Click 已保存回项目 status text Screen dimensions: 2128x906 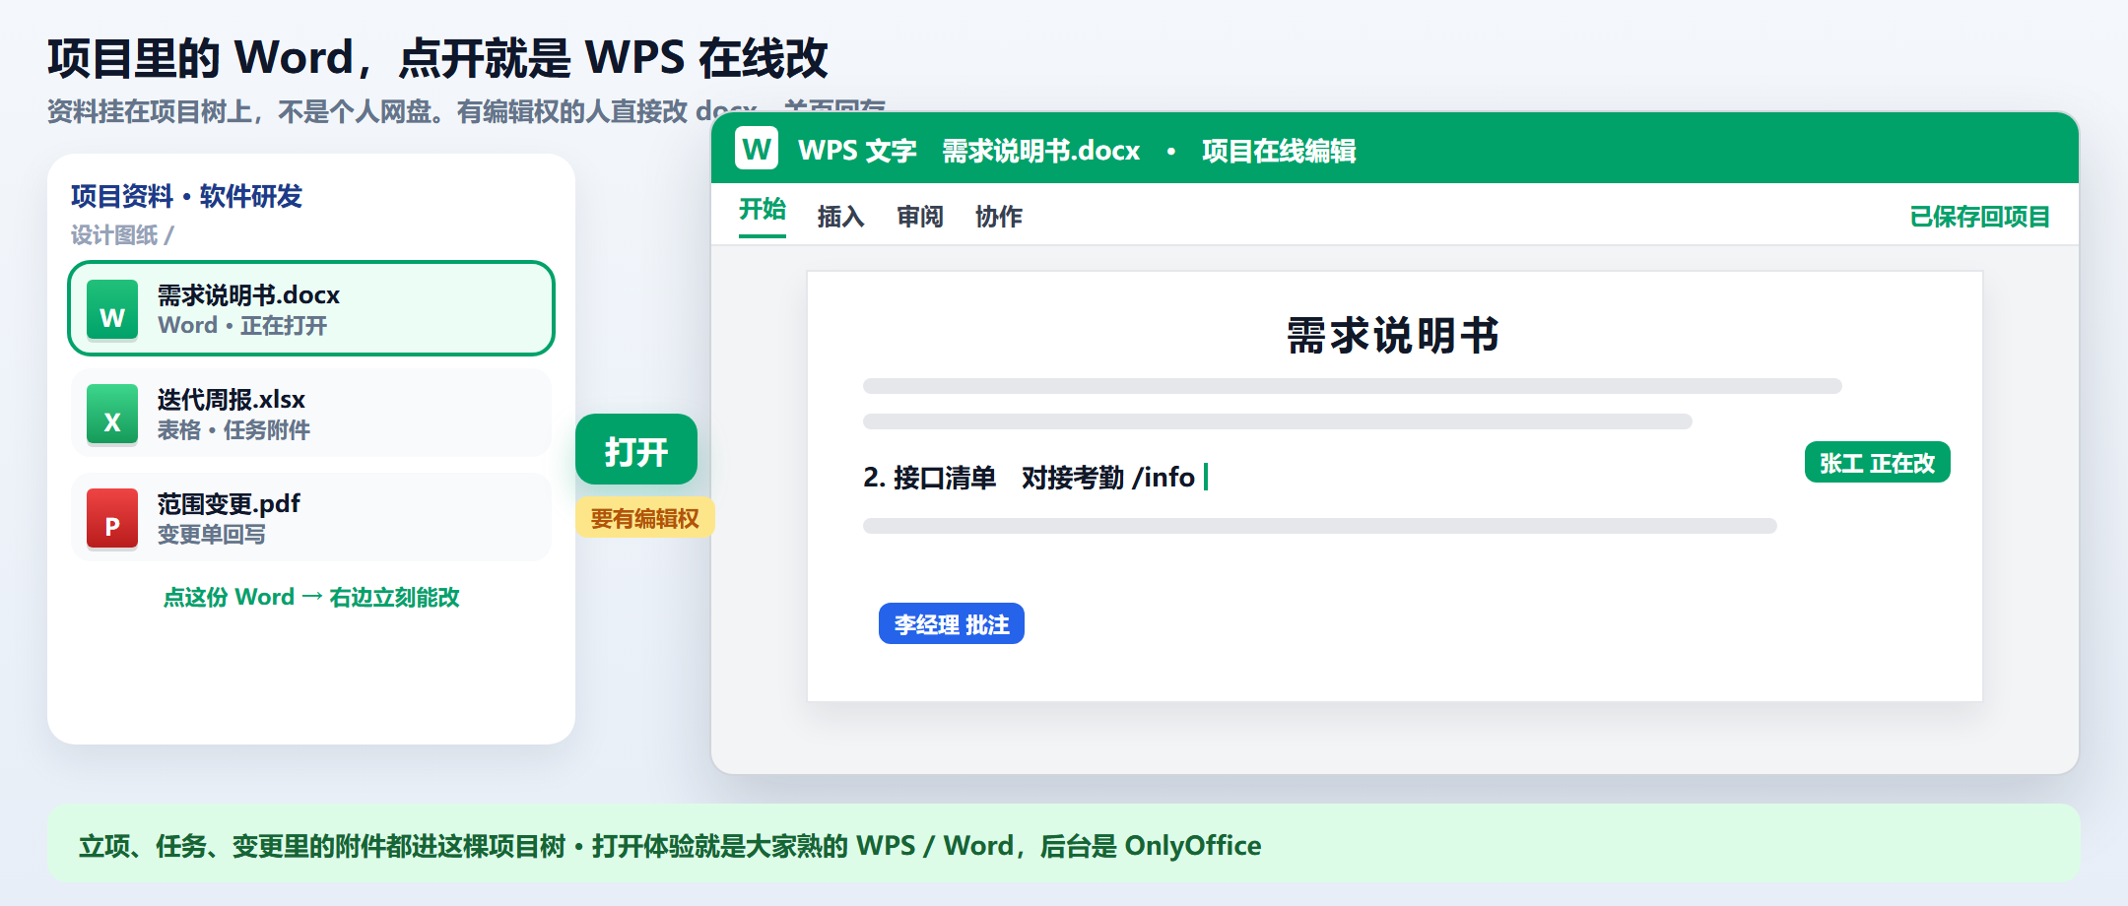click(x=1980, y=217)
